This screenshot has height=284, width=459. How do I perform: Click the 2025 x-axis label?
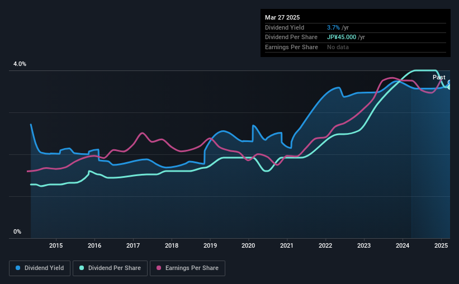pyautogui.click(x=441, y=245)
